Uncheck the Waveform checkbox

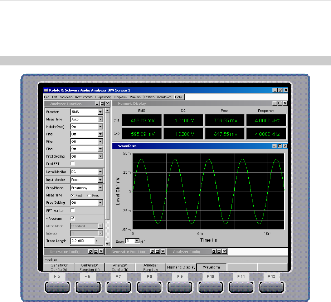(x=73, y=218)
